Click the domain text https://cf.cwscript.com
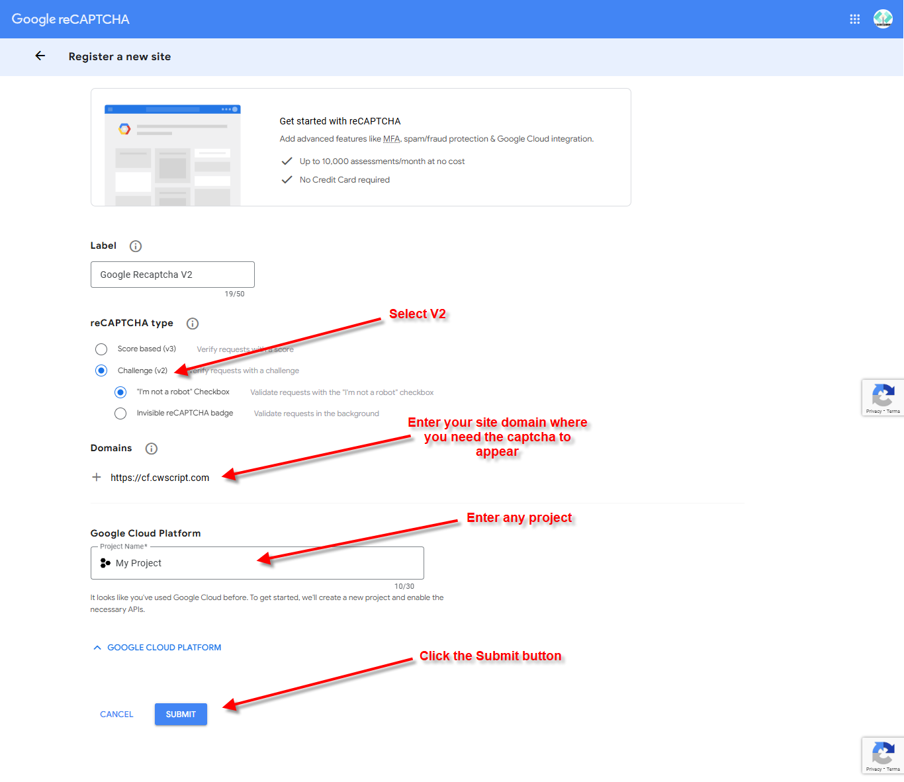904x782 pixels. click(160, 478)
